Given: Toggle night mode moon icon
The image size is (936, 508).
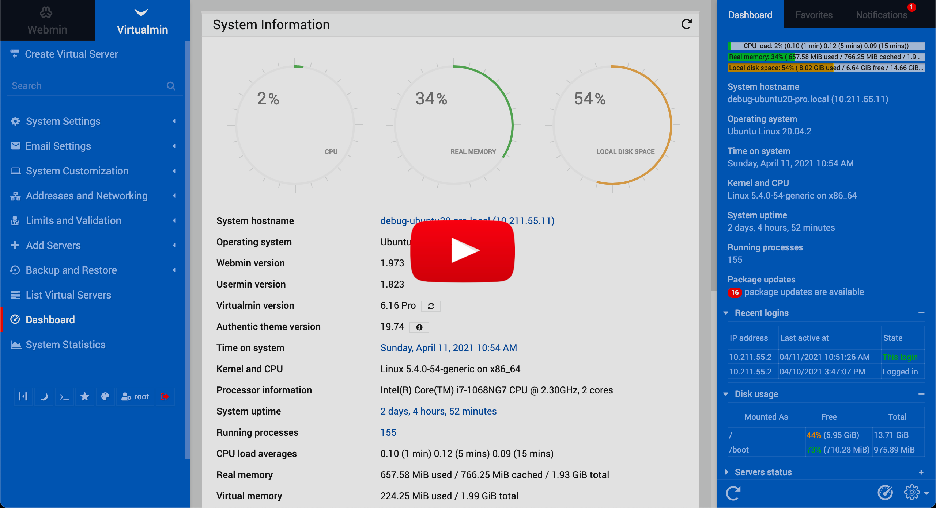Looking at the screenshot, I should click(44, 397).
